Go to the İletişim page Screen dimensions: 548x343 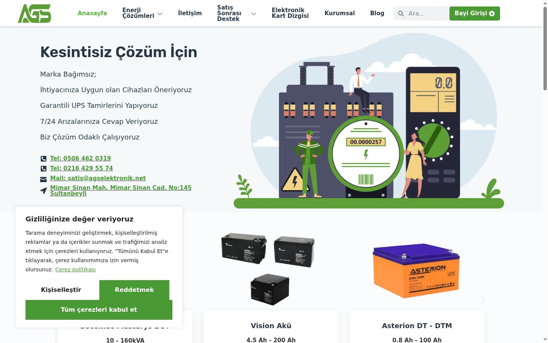[x=190, y=13]
